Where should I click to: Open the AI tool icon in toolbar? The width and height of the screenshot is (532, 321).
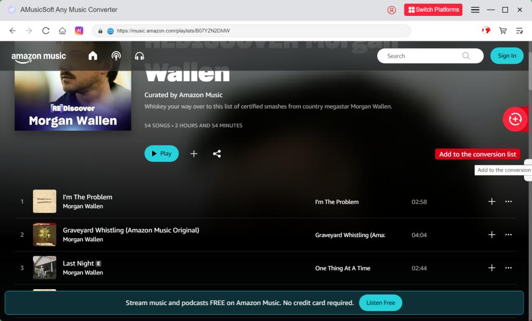coord(79,31)
